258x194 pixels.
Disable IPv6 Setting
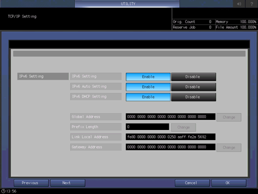(194, 76)
